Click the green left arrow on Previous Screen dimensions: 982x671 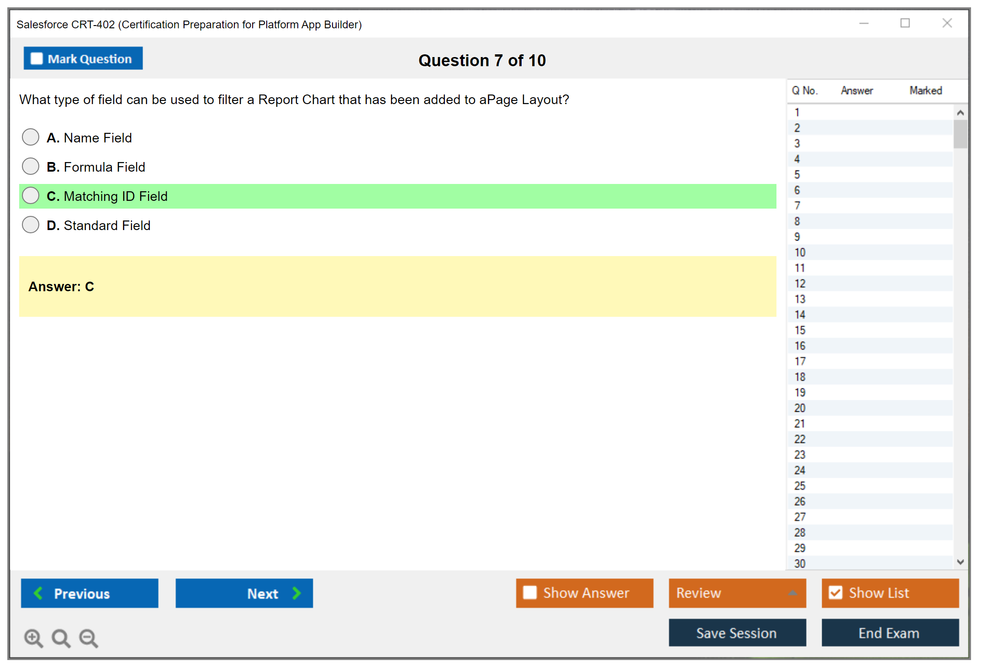tap(39, 593)
